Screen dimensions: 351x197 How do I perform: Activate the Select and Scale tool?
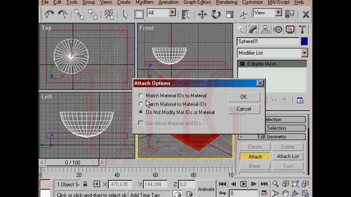pos(230,15)
